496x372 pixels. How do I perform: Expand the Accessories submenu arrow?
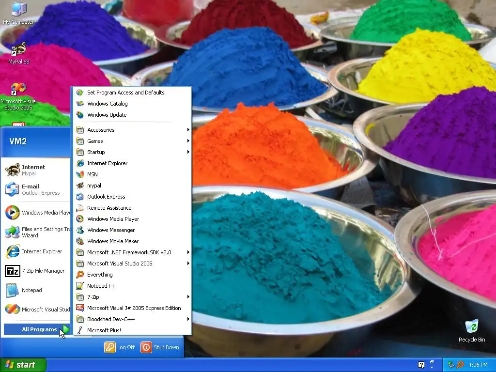[x=188, y=130]
